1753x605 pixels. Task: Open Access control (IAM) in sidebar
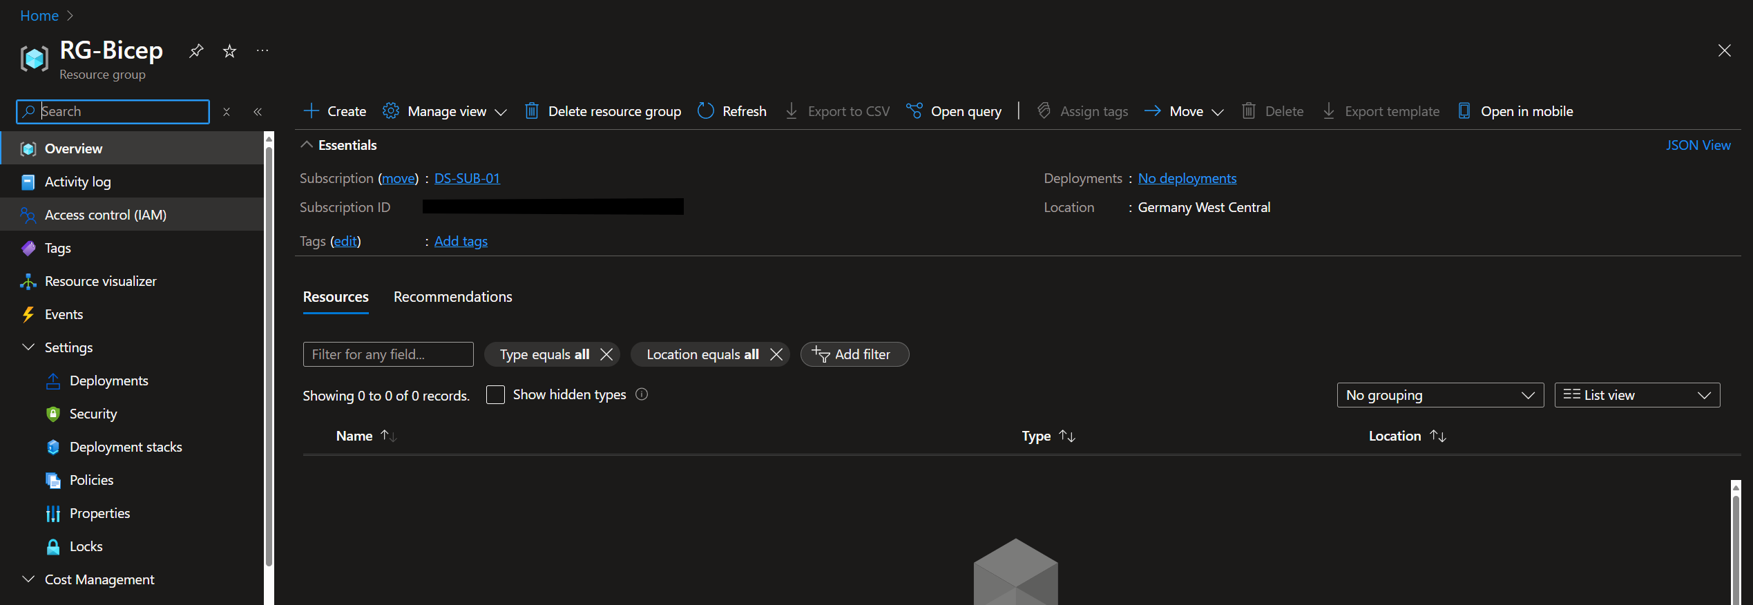[105, 215]
